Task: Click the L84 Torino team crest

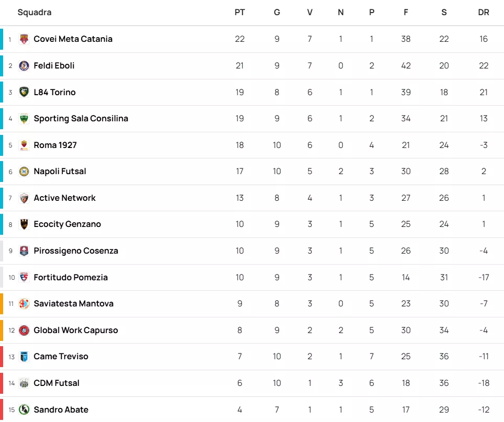Action: (x=24, y=92)
